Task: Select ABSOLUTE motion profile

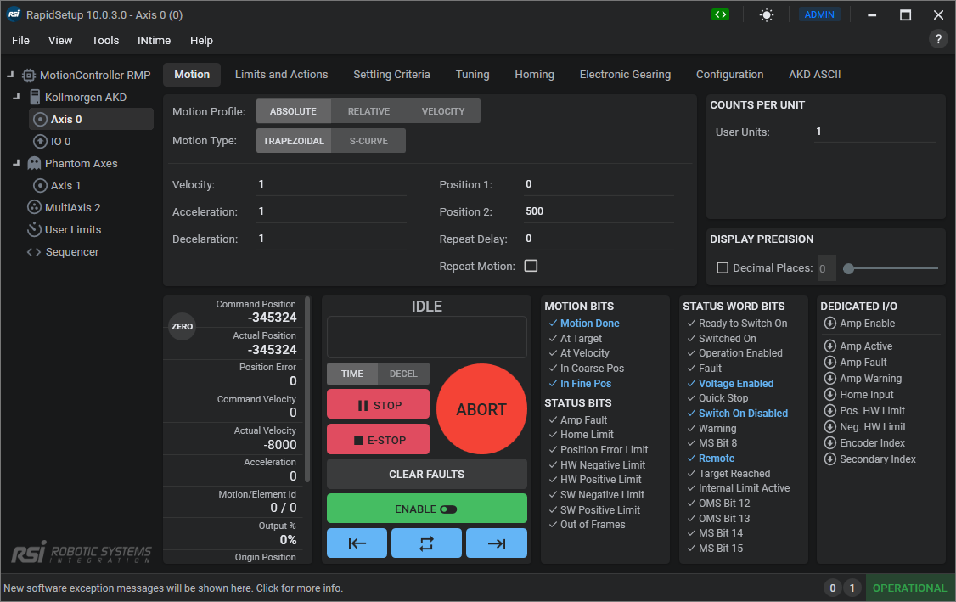Action: pyautogui.click(x=293, y=111)
